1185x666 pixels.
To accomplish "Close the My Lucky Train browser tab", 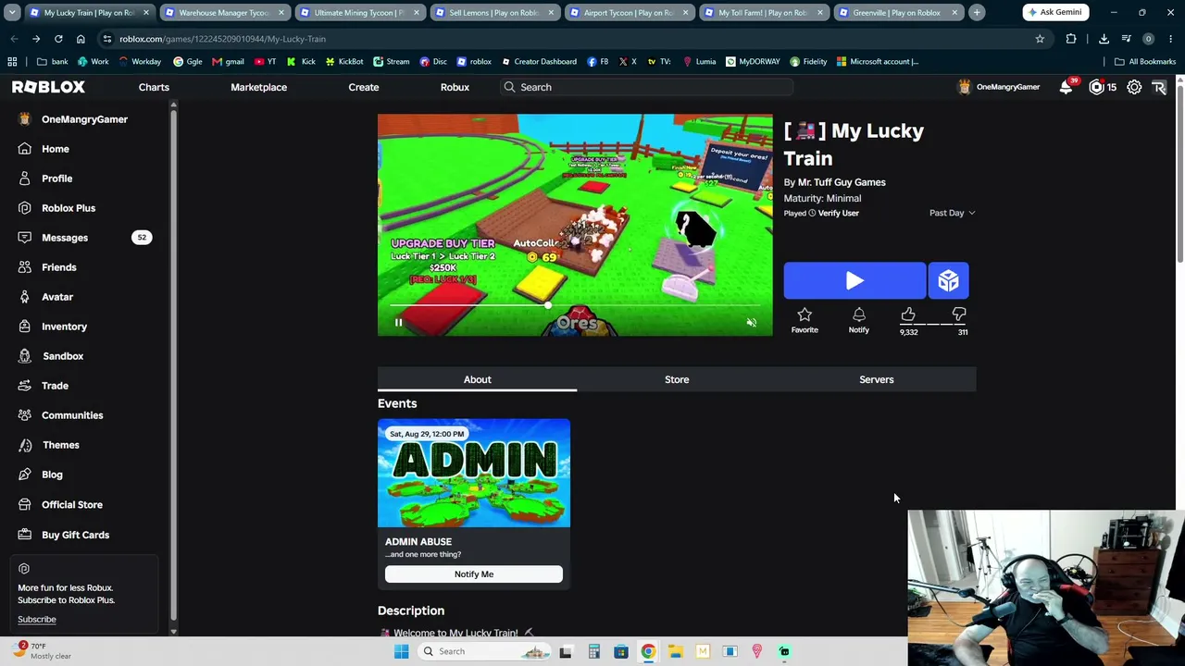I will 145,13.
